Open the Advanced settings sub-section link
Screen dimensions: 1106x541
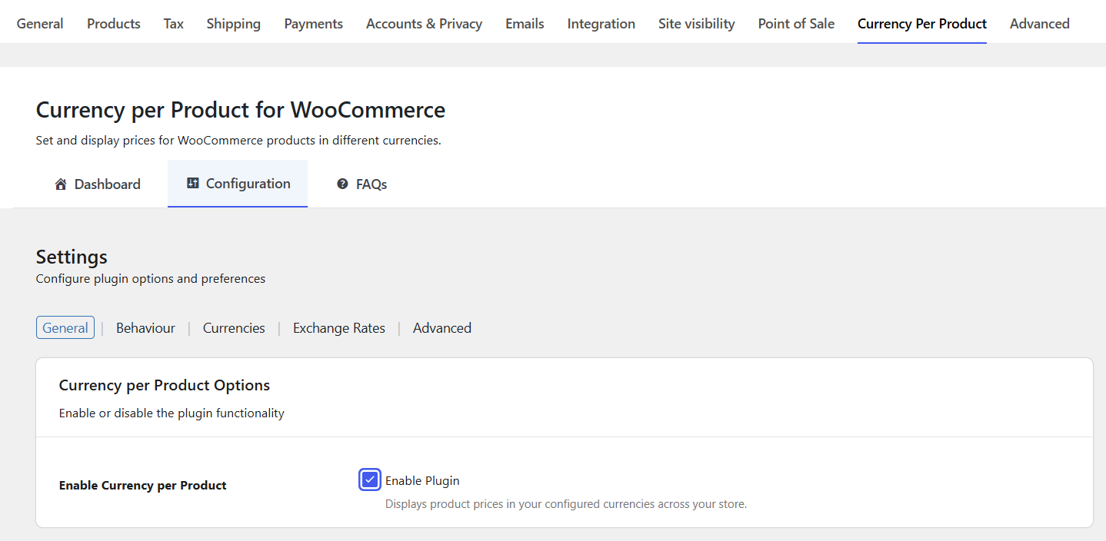(442, 328)
